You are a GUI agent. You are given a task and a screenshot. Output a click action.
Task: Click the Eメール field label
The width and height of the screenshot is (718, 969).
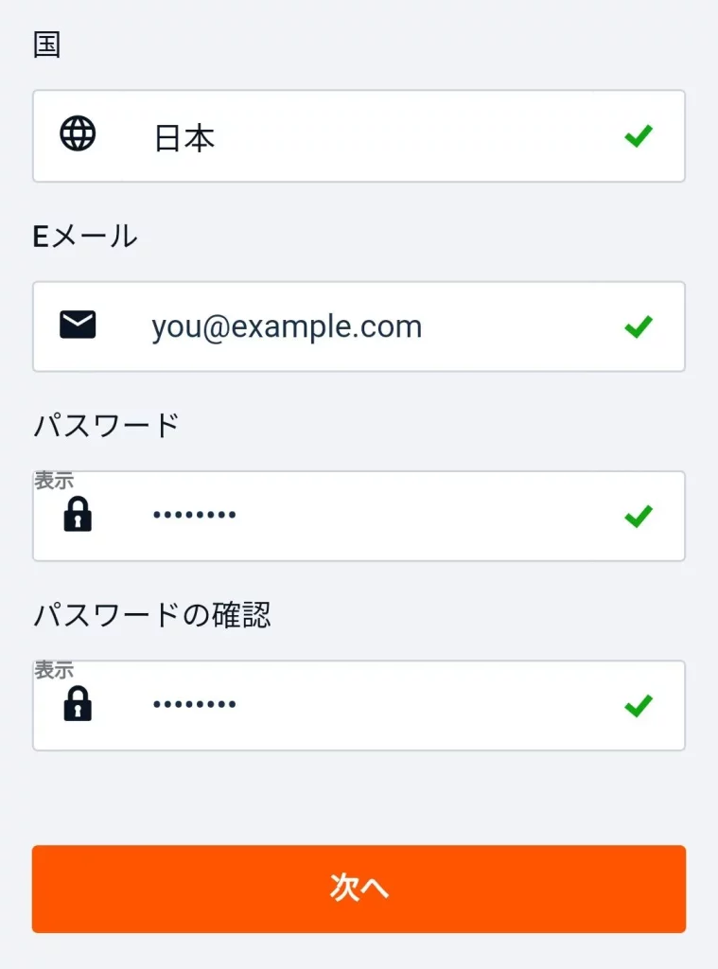tap(85, 236)
